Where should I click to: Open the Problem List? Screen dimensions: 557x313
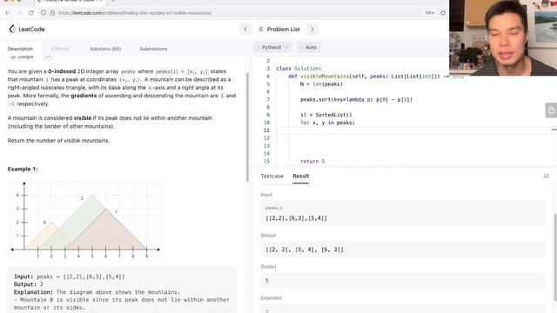[279, 29]
